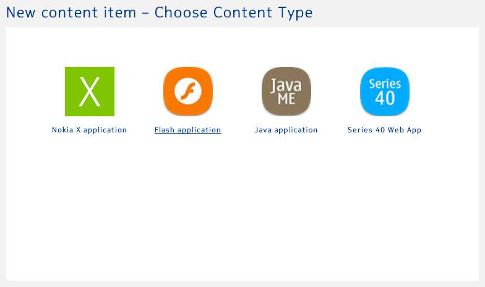Click the 'New content item – Choose Content Type' heading
The width and height of the screenshot is (485, 287).
[160, 12]
